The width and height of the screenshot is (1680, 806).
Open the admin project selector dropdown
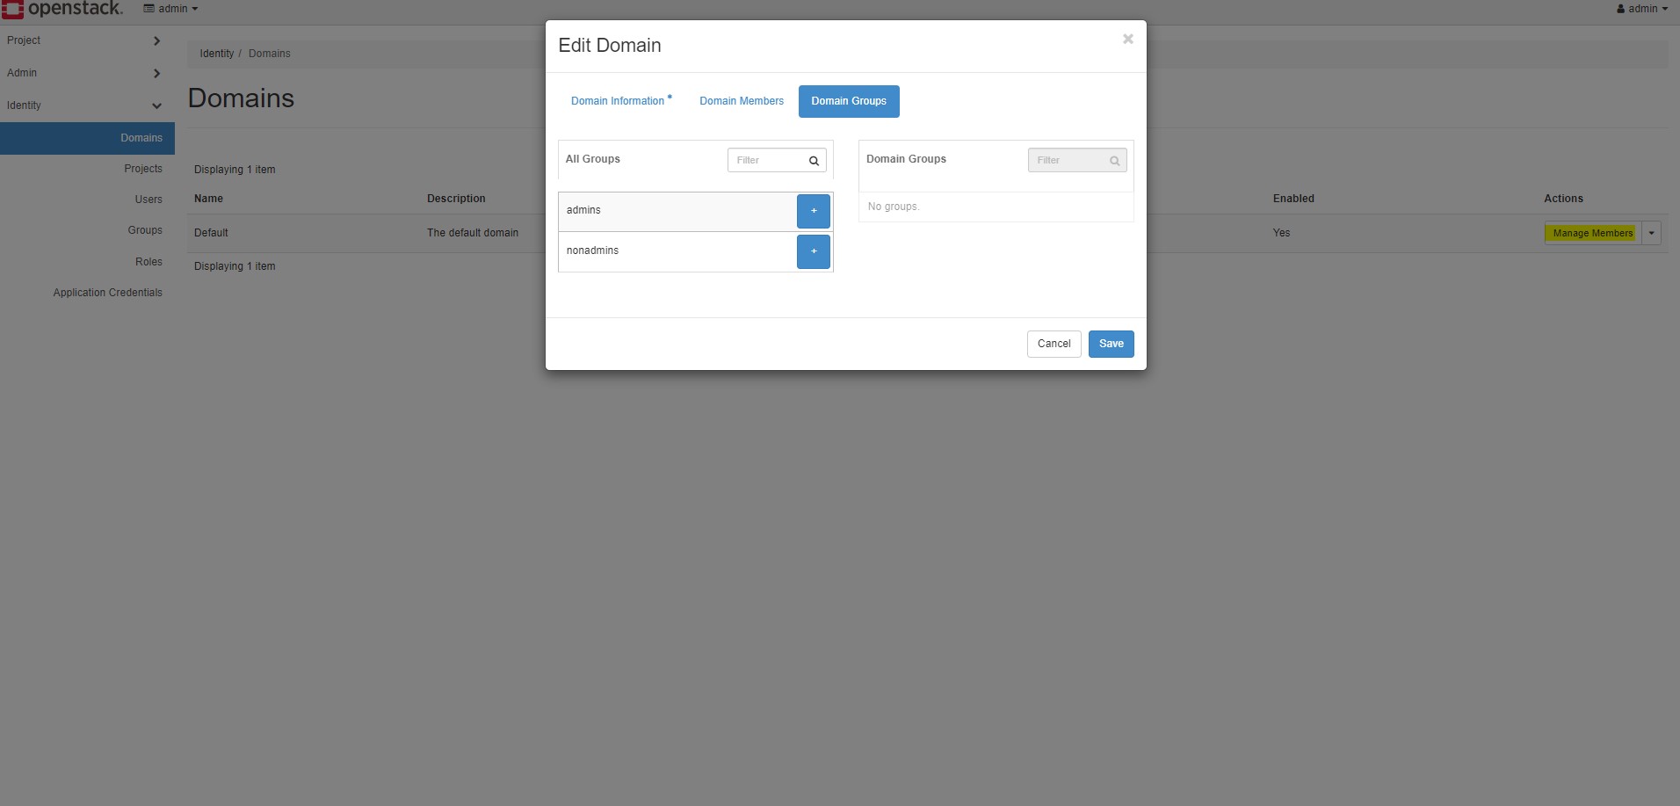171,9
